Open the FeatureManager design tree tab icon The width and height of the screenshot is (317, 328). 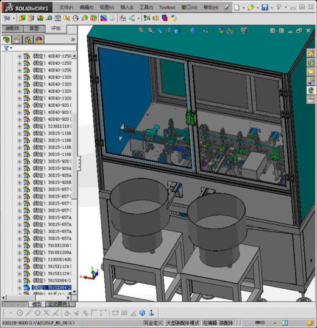coord(7,40)
